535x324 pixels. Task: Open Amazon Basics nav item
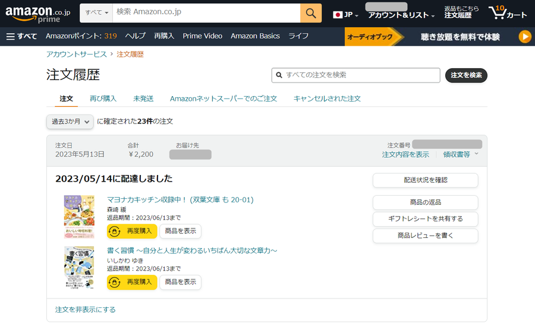pyautogui.click(x=255, y=36)
